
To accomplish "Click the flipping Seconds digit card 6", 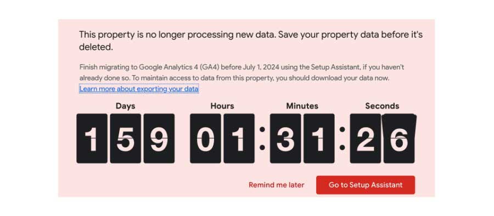I will click(399, 139).
